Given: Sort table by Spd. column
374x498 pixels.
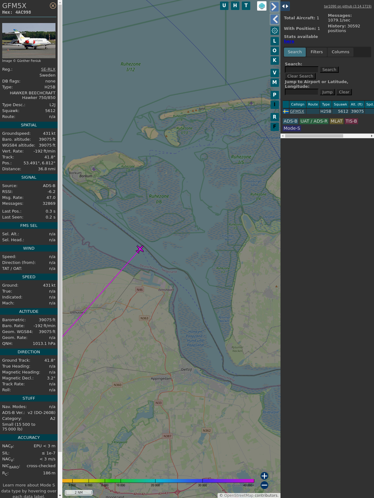Looking at the screenshot, I should coord(370,105).
